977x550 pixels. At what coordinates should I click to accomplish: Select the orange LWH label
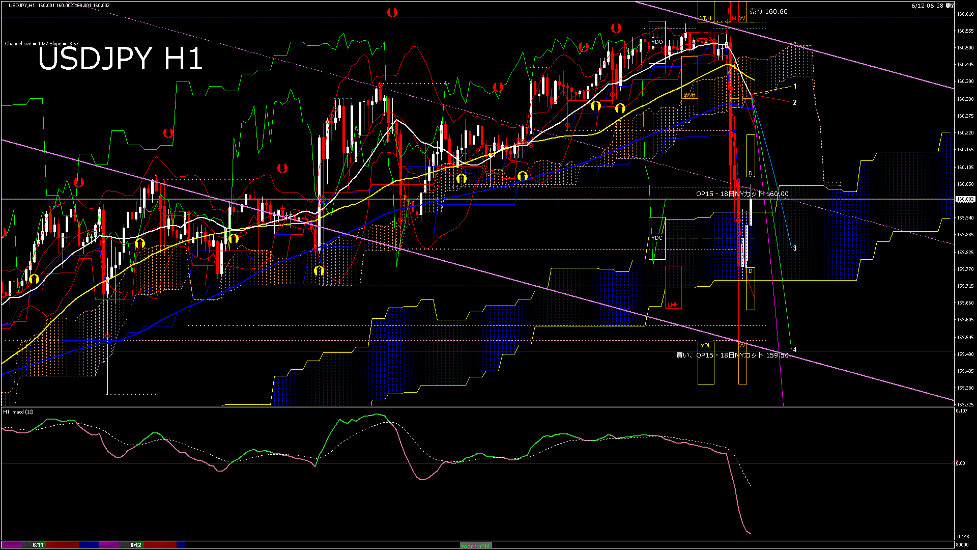click(689, 95)
